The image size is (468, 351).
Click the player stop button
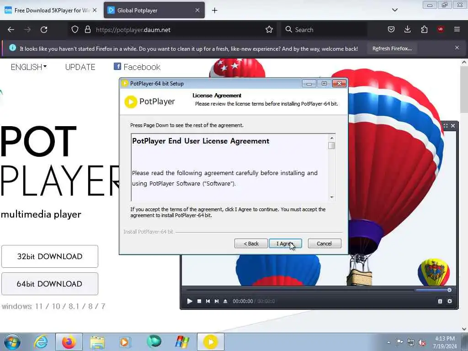coord(199,301)
